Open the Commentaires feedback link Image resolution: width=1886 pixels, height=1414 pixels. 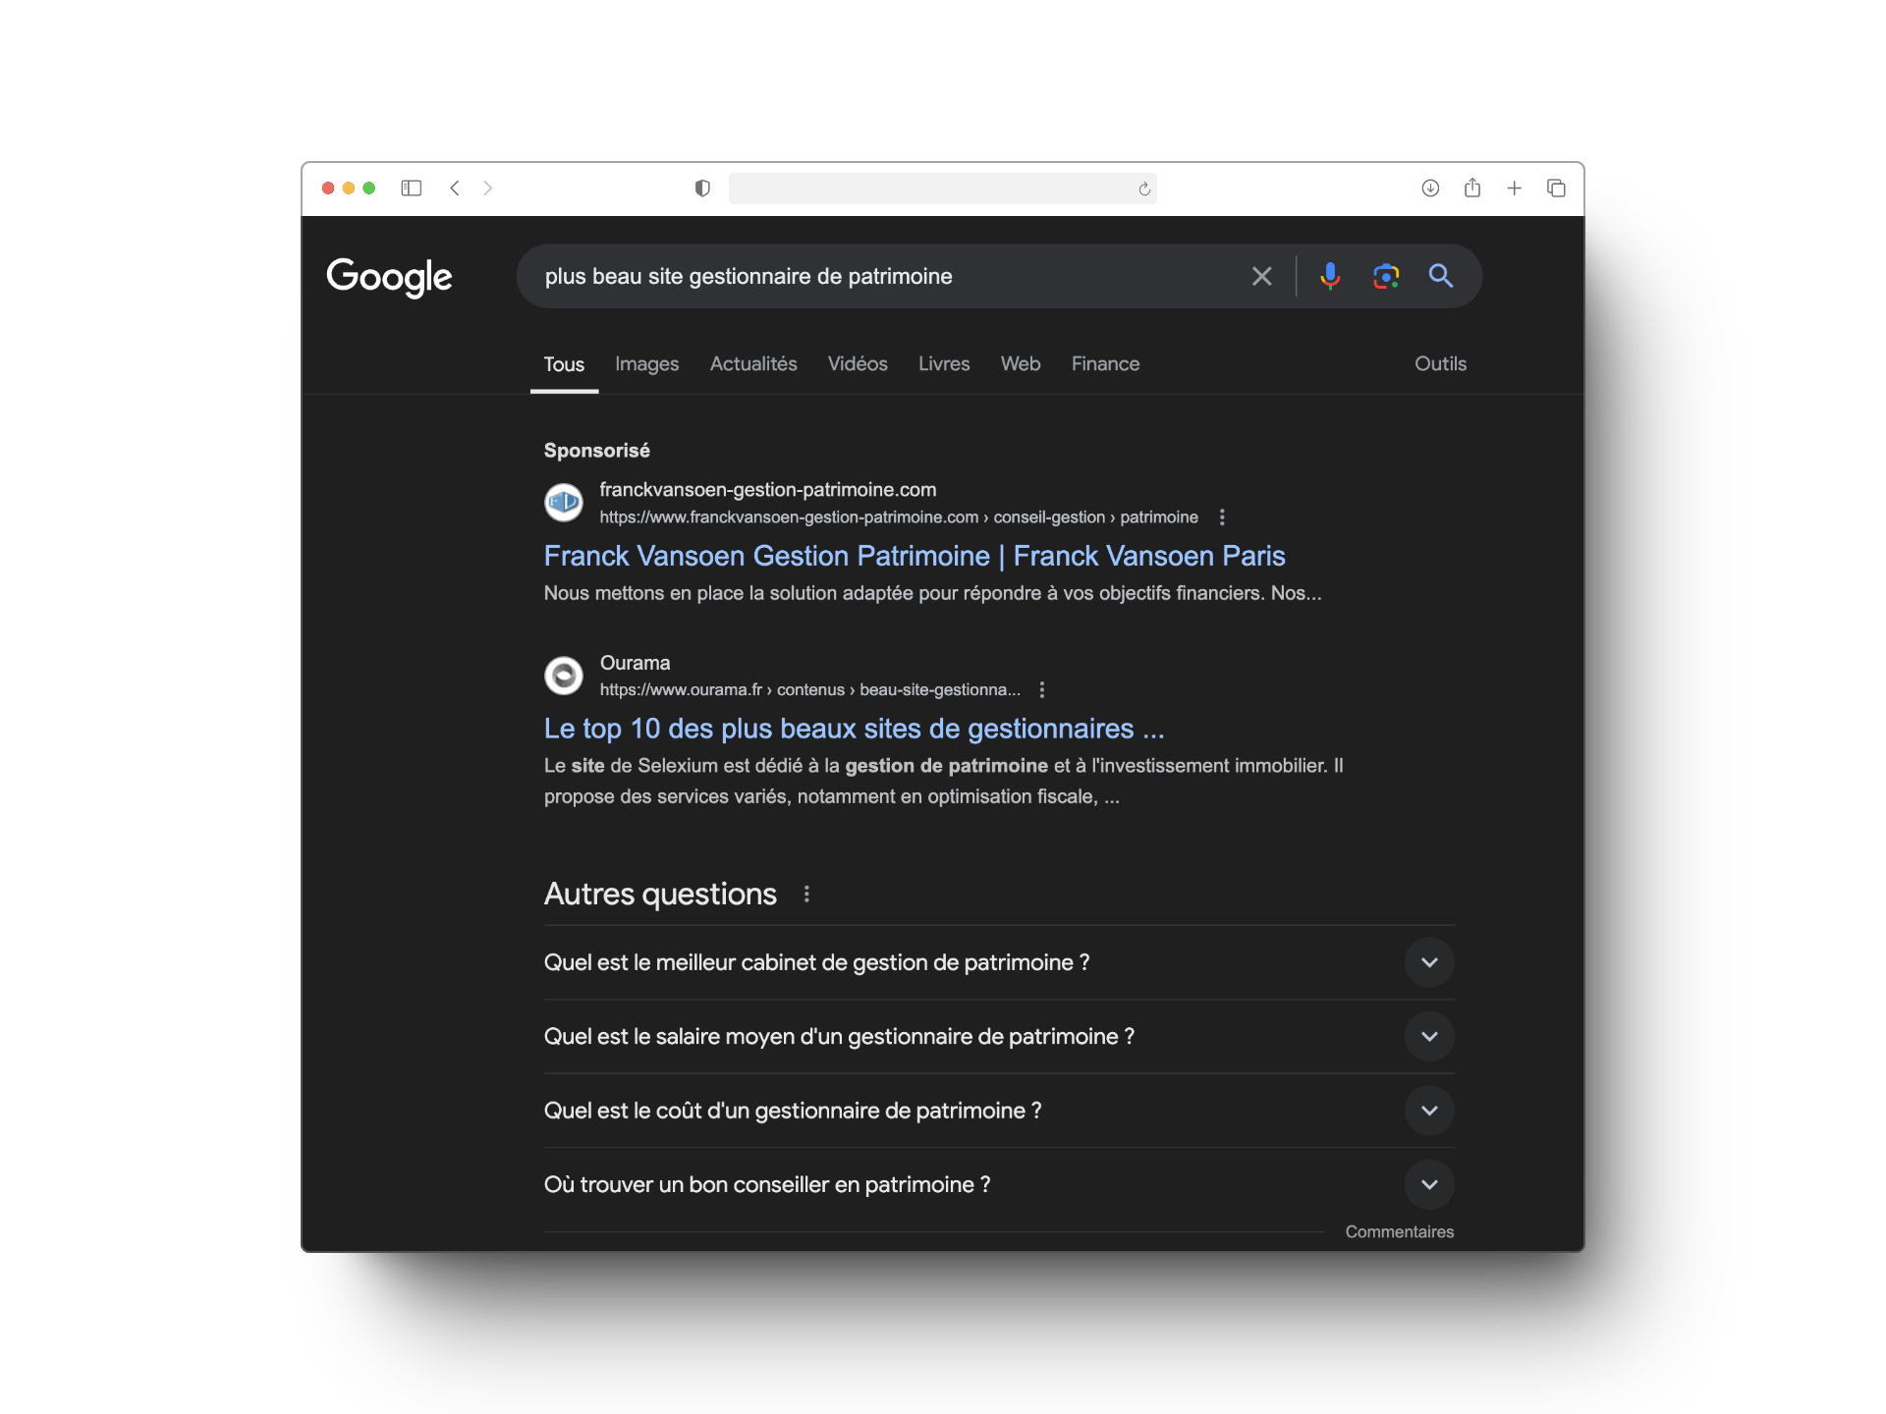(x=1399, y=1231)
